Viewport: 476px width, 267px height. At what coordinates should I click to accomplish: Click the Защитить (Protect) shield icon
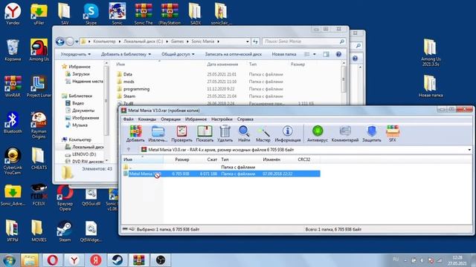point(372,133)
